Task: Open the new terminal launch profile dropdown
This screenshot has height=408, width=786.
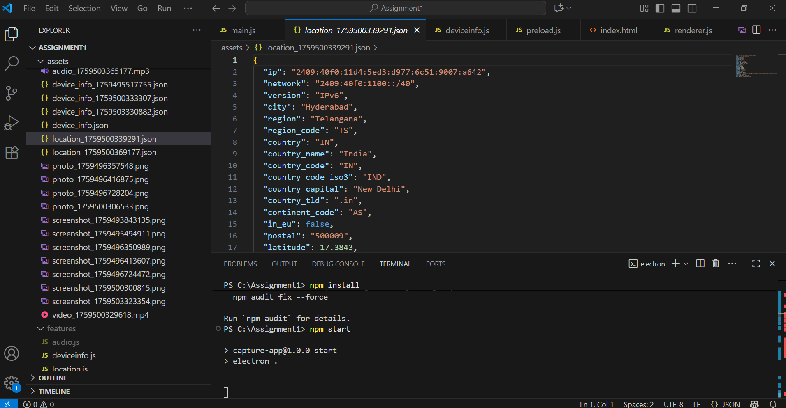Action: click(x=686, y=264)
